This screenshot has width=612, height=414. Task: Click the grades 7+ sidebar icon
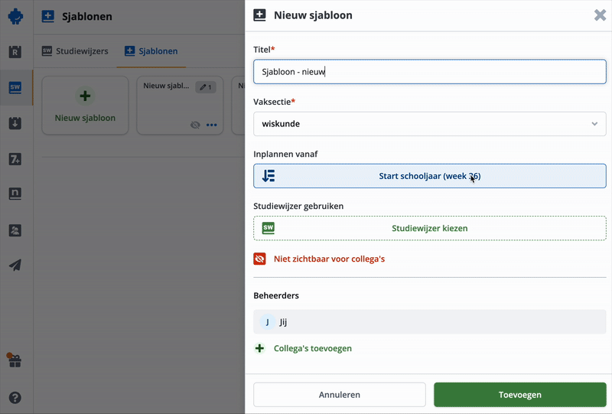tap(15, 159)
